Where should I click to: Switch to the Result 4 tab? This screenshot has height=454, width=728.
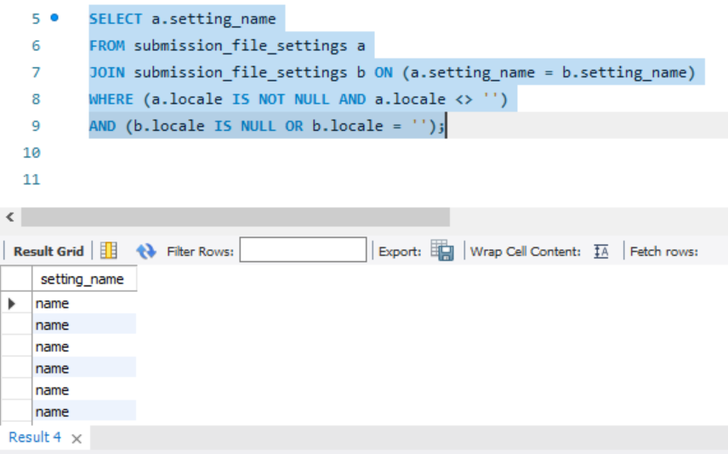tap(35, 437)
